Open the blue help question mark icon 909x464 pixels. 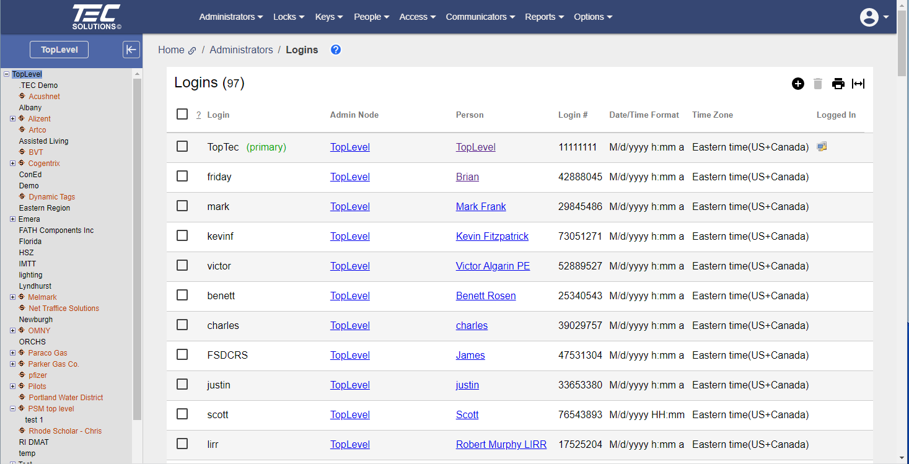click(336, 50)
